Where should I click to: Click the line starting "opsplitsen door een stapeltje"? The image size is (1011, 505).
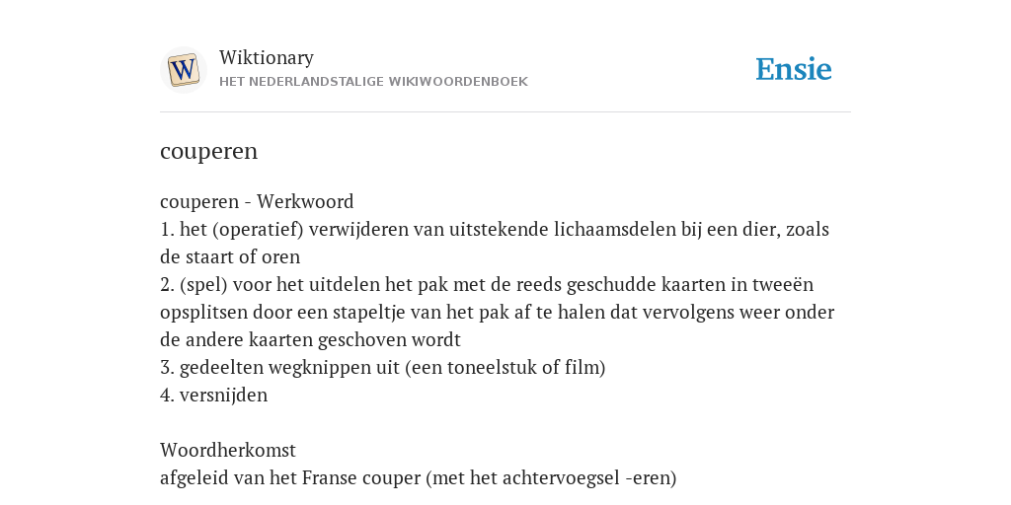click(x=498, y=313)
